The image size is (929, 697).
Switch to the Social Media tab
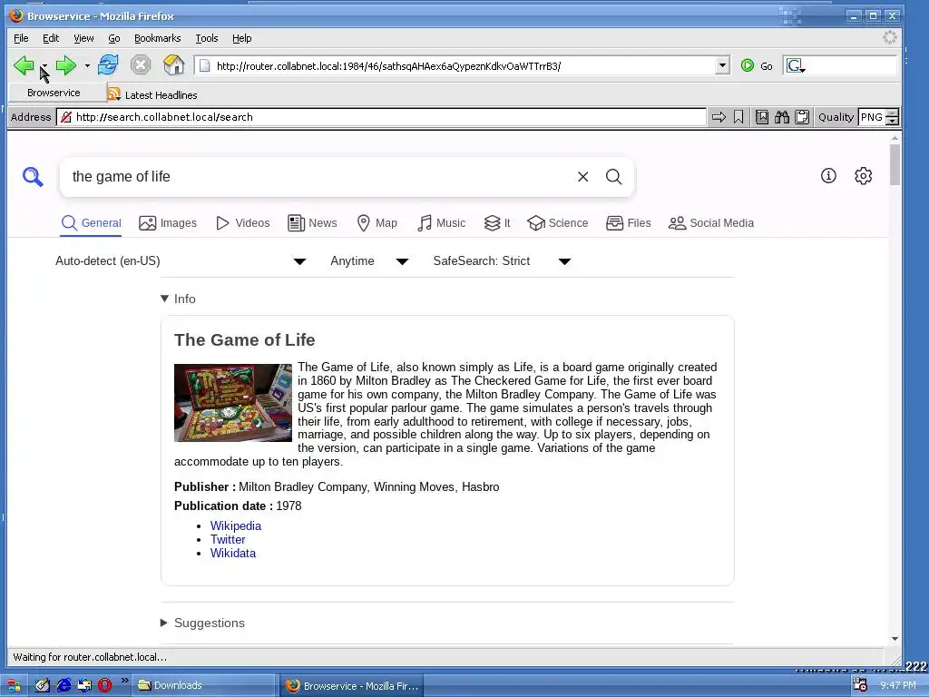[x=711, y=223]
